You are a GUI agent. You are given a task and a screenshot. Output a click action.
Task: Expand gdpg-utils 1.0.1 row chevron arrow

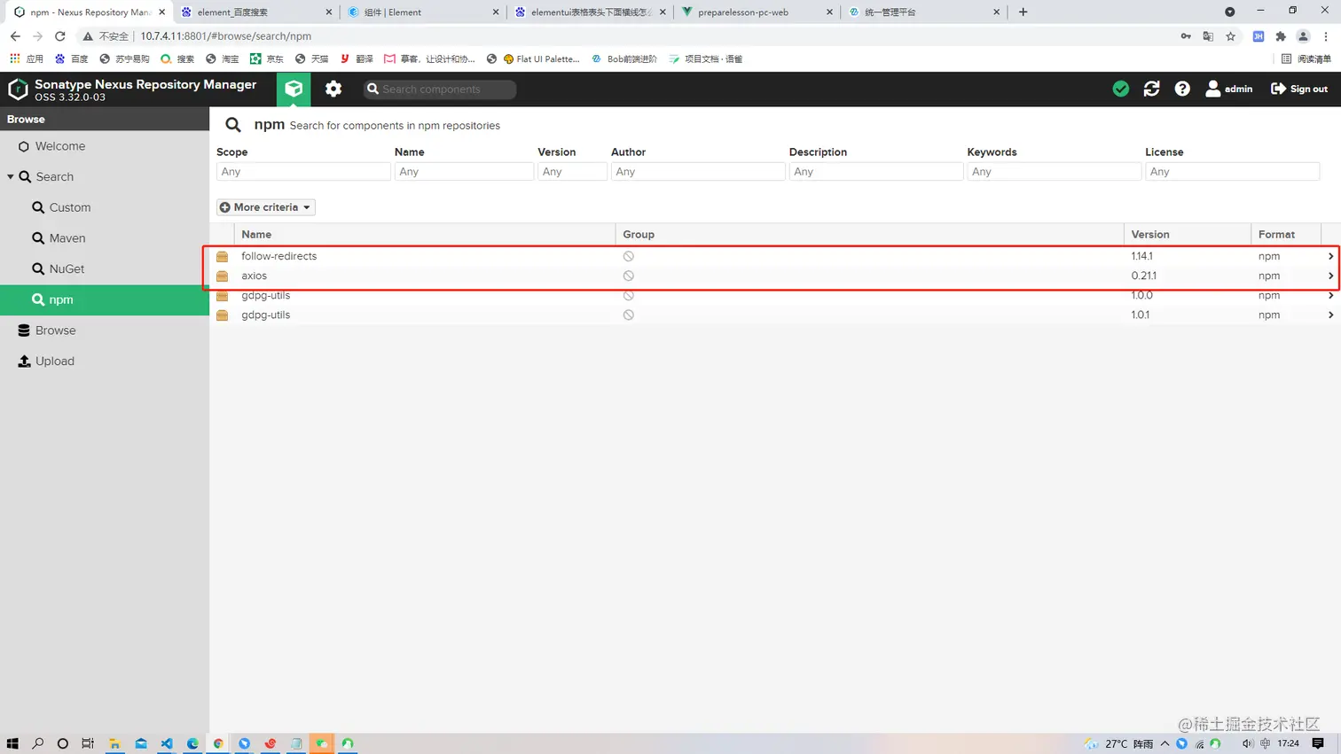coord(1330,315)
